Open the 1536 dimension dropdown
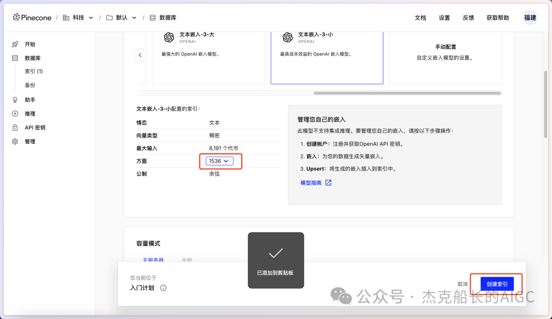The height and width of the screenshot is (319, 552). [219, 161]
